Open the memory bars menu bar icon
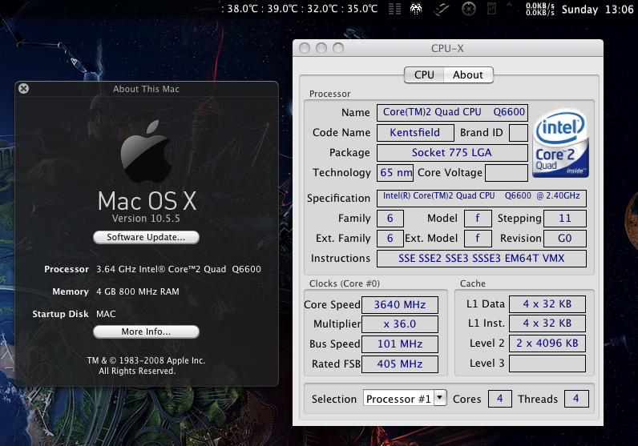This screenshot has width=638, height=446. (x=394, y=9)
